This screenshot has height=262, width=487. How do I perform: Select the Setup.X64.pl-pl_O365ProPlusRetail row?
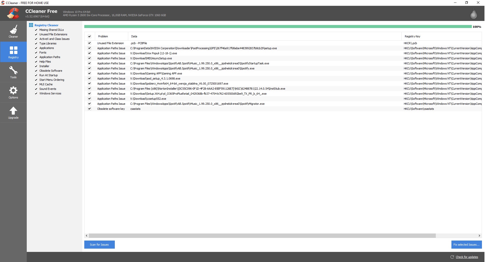coord(283,94)
